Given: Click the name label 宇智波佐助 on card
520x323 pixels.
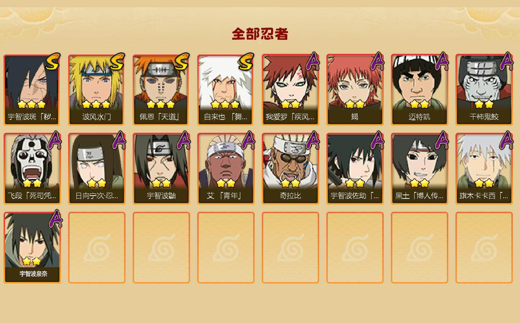Looking at the screenshot, I should (355, 196).
